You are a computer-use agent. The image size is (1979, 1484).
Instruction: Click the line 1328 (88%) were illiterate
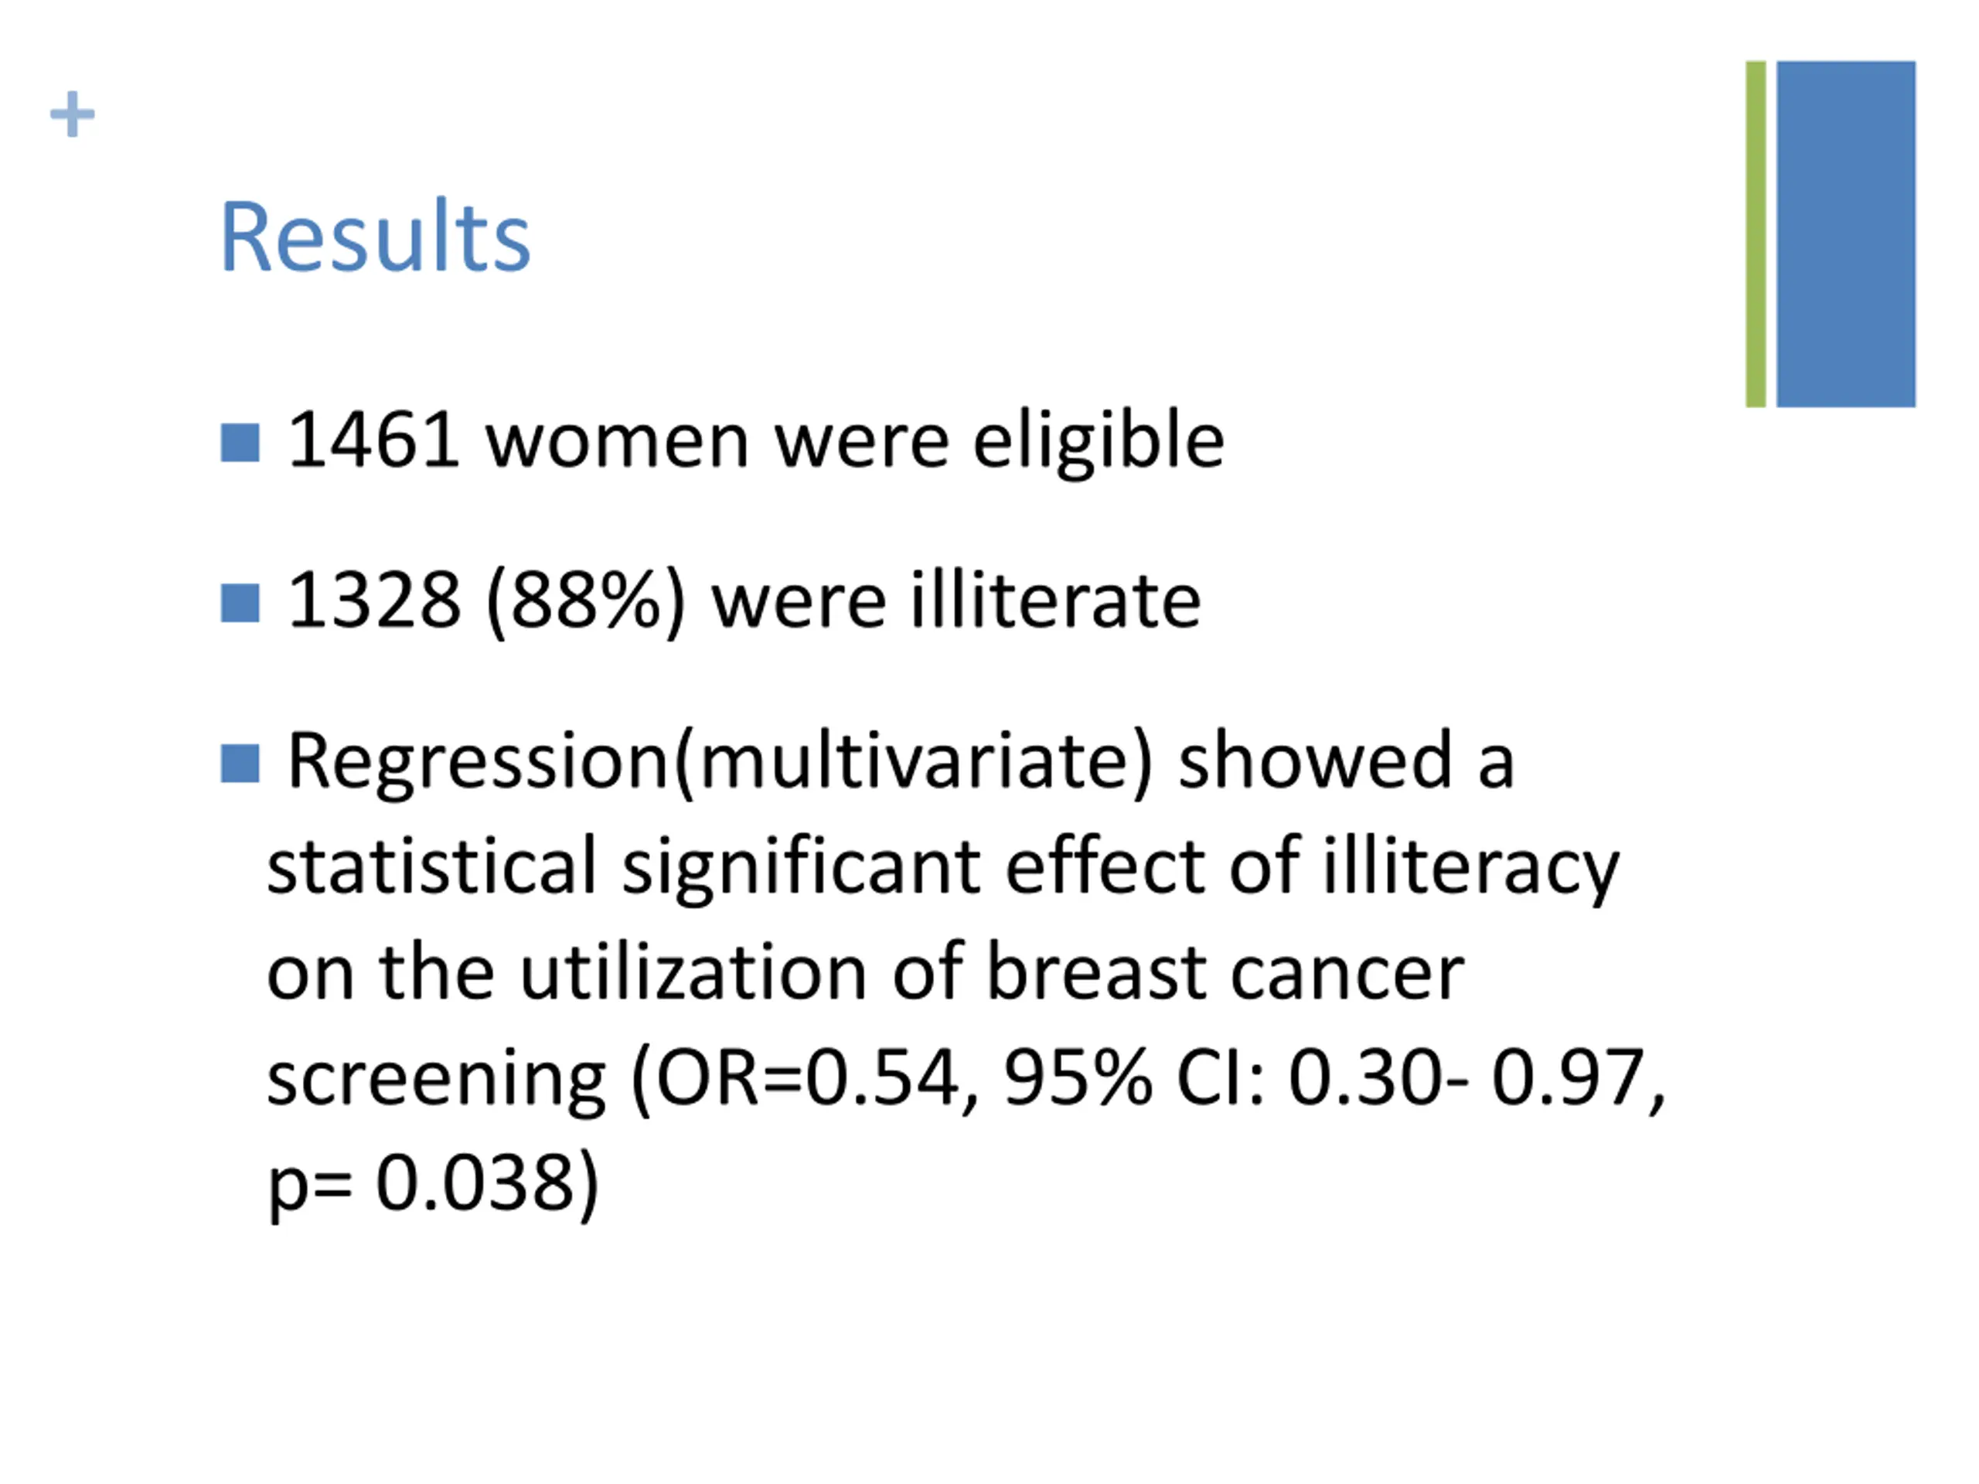[x=744, y=602]
